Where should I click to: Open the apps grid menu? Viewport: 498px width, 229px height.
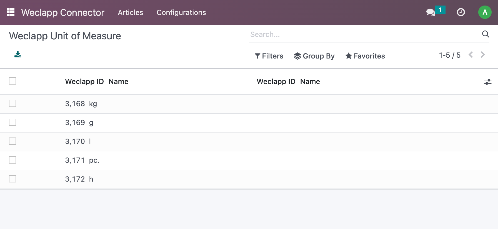(11, 12)
